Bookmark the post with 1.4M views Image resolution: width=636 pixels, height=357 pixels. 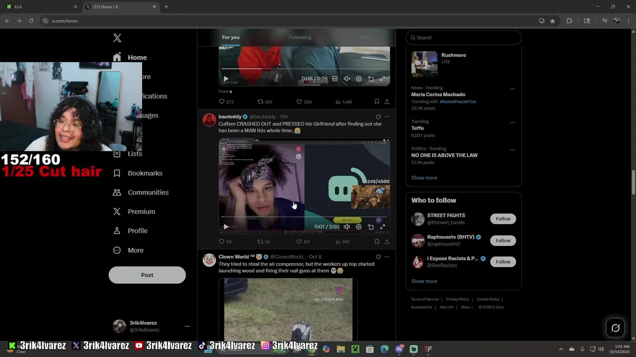377,102
